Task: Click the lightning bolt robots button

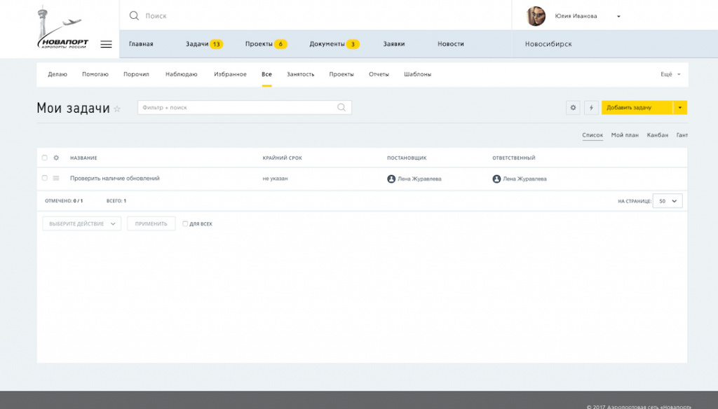Action: [591, 108]
